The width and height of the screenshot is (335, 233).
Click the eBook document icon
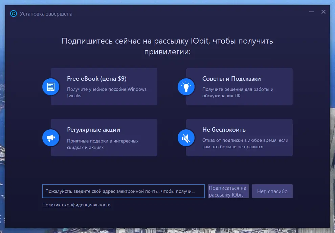tap(51, 87)
